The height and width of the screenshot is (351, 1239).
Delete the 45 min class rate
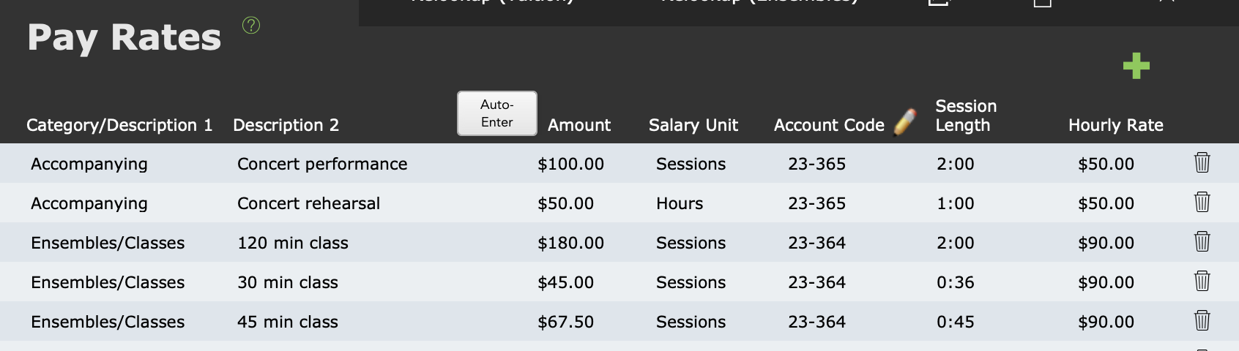click(x=1202, y=320)
